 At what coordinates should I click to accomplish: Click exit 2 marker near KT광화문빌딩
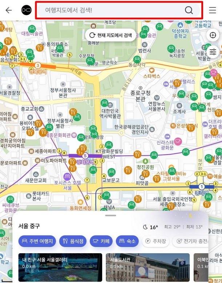[x=102, y=146]
